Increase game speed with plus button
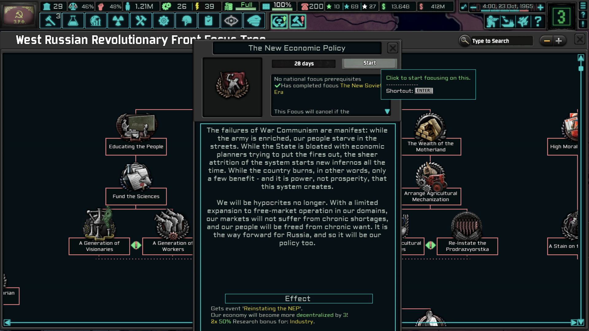Viewport: 589px width, 331px height. [x=540, y=7]
